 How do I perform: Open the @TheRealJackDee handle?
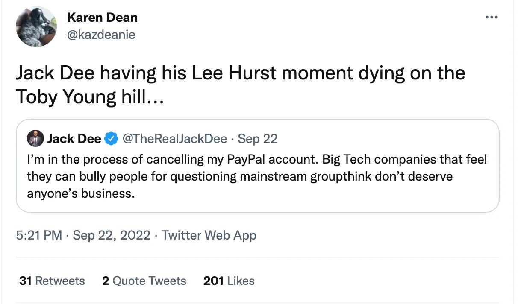point(174,139)
